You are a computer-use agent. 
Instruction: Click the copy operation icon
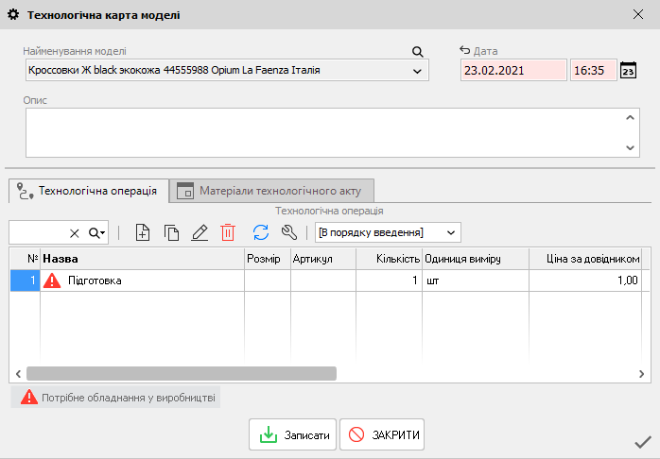pyautogui.click(x=171, y=232)
